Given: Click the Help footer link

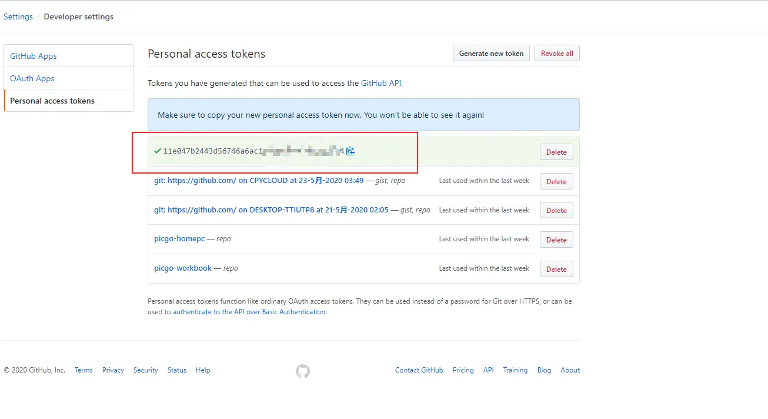Looking at the screenshot, I should pos(203,370).
